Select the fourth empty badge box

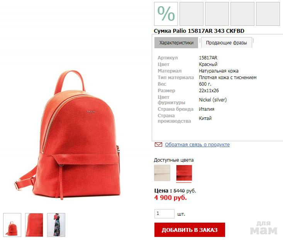point(242,14)
